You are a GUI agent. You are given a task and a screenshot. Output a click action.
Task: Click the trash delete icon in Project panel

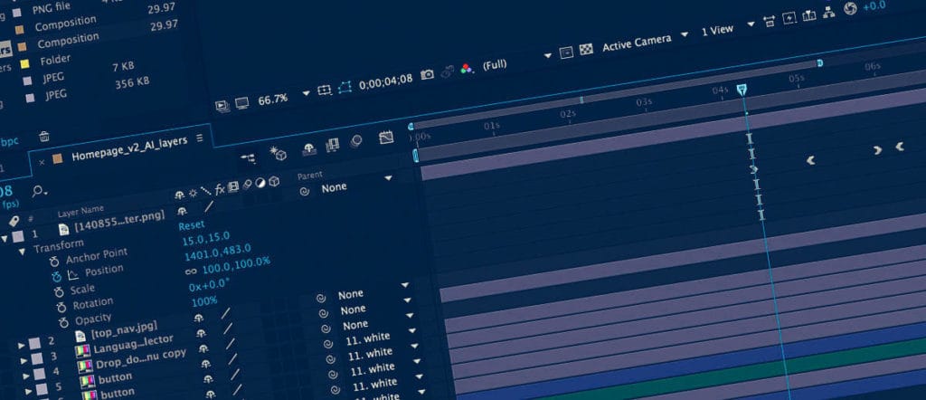[43, 137]
